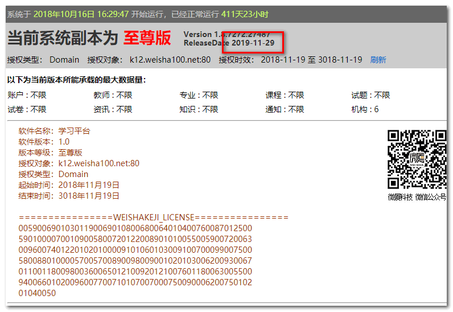
Task: Click the 试题：不限 limit entry
Action: click(370, 95)
